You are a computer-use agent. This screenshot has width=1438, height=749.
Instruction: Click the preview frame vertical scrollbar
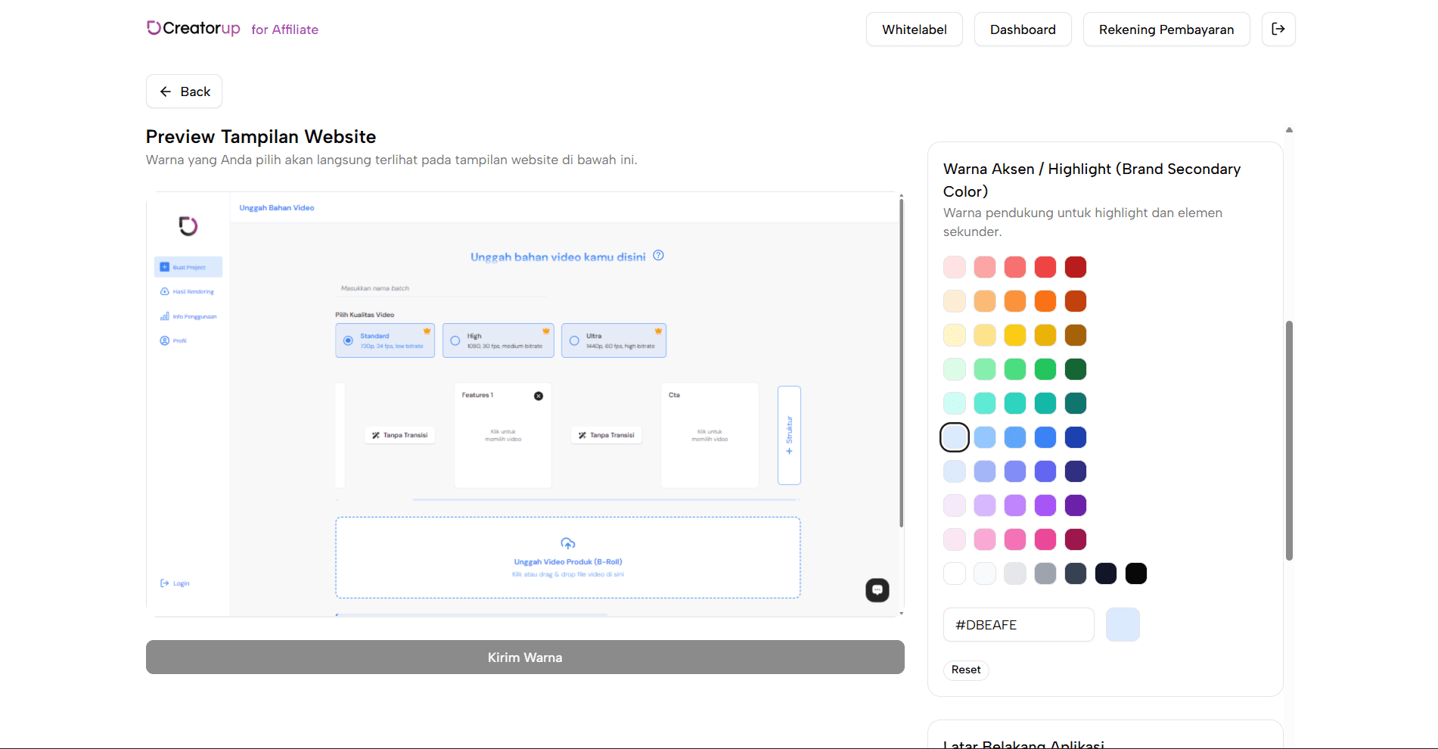(x=901, y=363)
